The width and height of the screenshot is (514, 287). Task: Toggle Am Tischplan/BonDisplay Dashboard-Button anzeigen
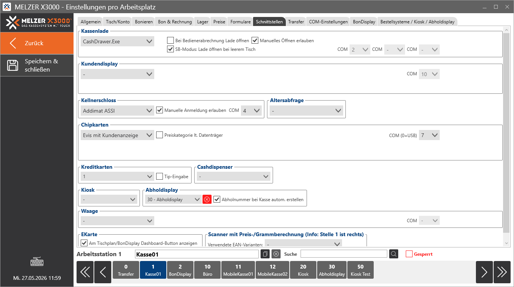pyautogui.click(x=84, y=243)
